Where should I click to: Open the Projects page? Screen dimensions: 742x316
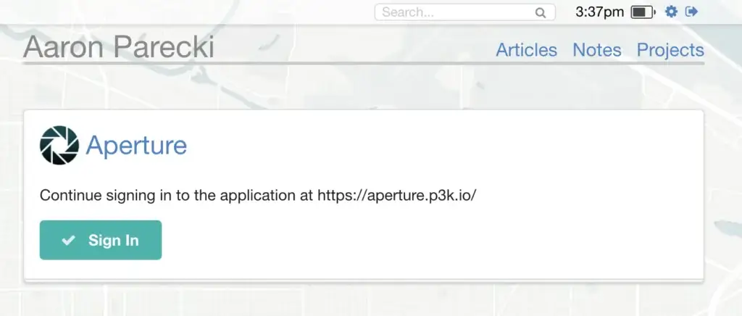click(x=670, y=50)
